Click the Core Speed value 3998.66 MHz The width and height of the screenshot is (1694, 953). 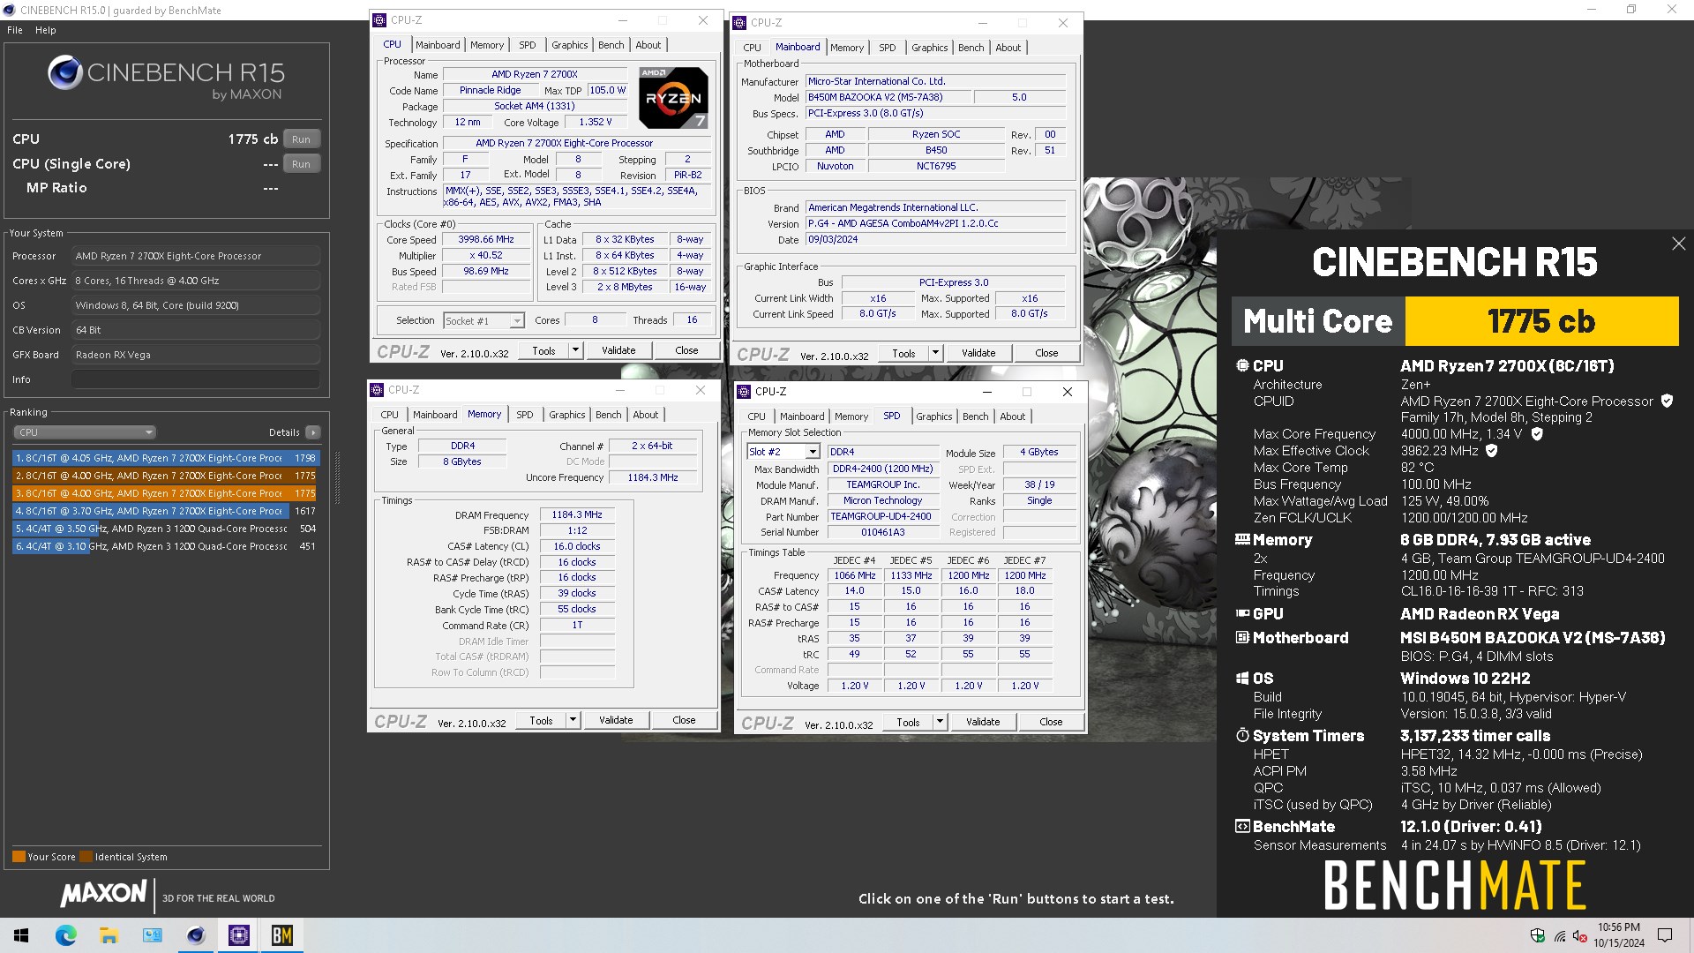[x=486, y=240]
